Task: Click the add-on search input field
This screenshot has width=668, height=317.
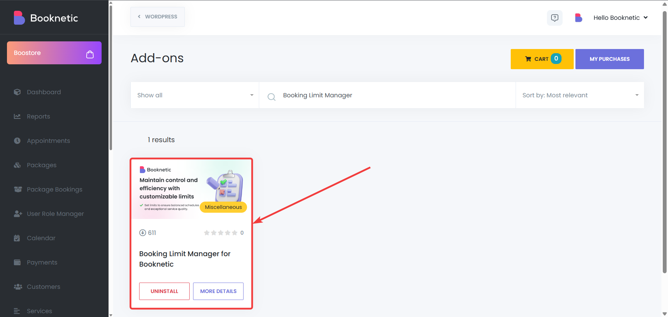Action: [x=387, y=95]
